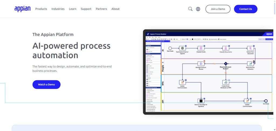Click the Join a Demo button
The image size is (276, 131).
tap(218, 9)
